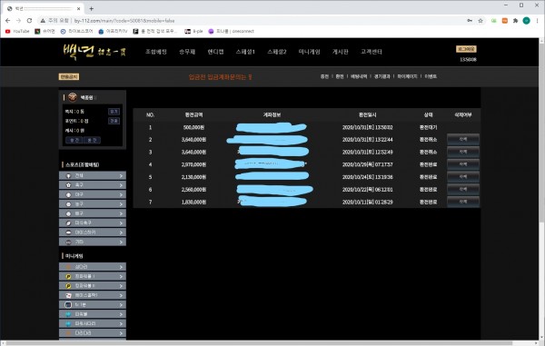Click the playing-cards minigame icon
This screenshot has height=346, width=545.
click(x=68, y=295)
